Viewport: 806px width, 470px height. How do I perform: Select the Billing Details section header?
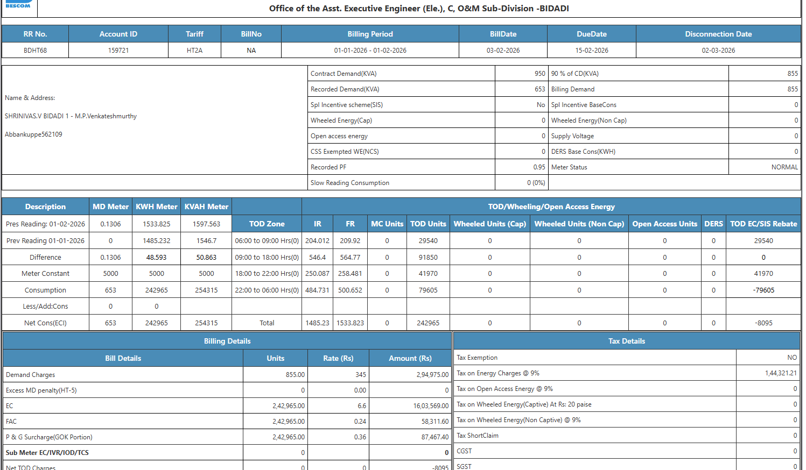[x=227, y=341]
